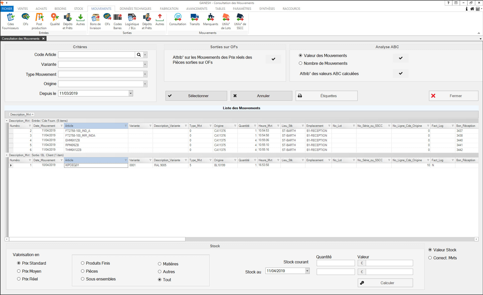Collapse the Entrée / Cde Fourn. group
This screenshot has width=483, height=295.
pyautogui.click(x=7, y=121)
